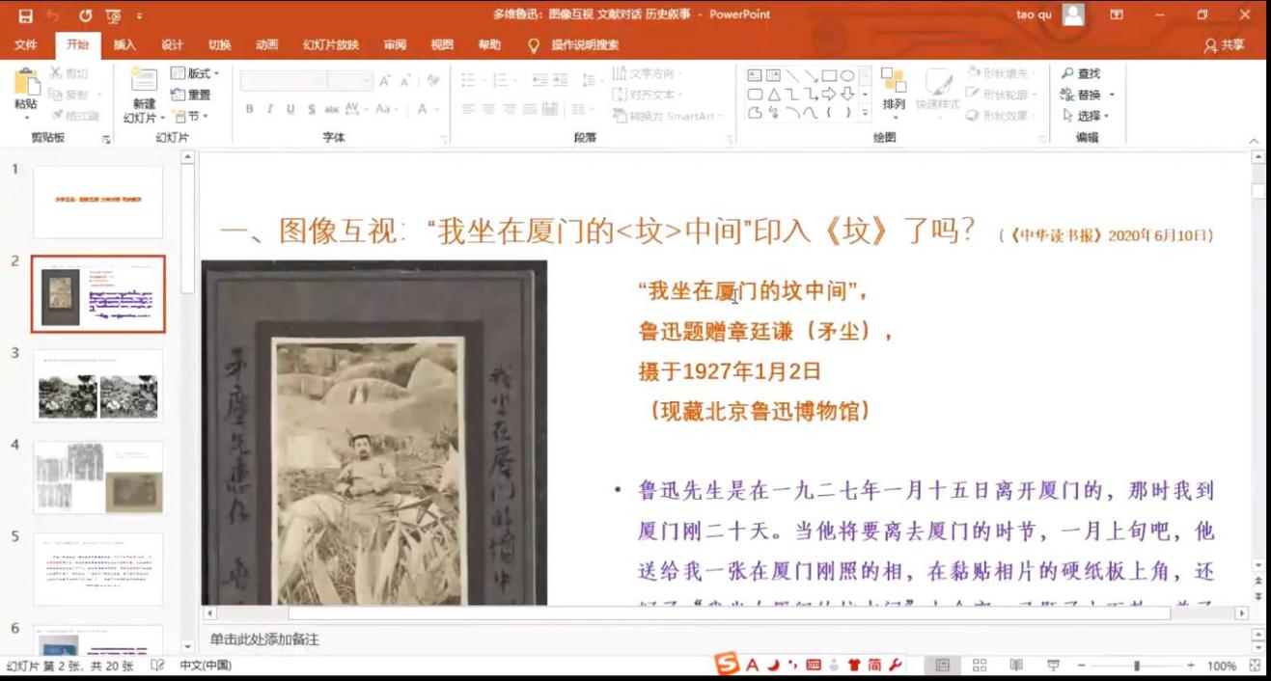Select slide 5 thumbnail
1271x681 pixels.
point(97,569)
